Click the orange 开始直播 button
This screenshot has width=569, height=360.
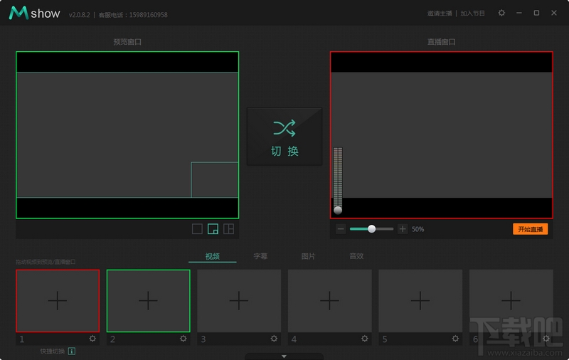[530, 229]
